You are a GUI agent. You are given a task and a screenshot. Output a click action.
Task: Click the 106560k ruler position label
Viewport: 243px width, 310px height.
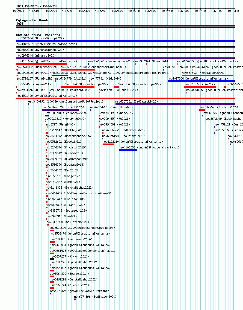click(x=117, y=11)
